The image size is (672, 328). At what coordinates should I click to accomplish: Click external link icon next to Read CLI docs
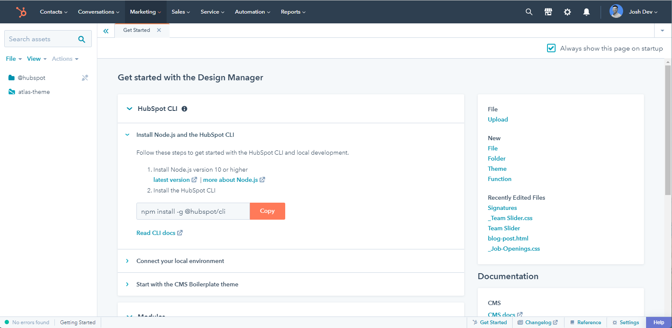point(180,233)
